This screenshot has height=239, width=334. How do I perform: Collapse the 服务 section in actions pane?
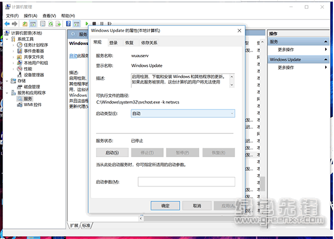pos(326,41)
